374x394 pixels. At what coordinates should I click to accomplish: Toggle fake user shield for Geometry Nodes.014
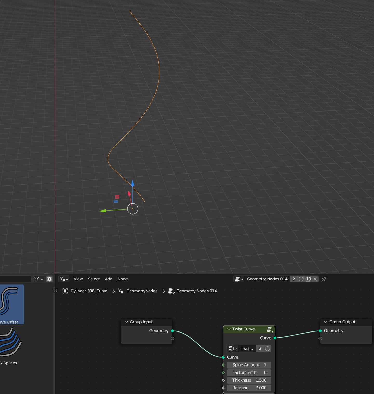(301, 279)
